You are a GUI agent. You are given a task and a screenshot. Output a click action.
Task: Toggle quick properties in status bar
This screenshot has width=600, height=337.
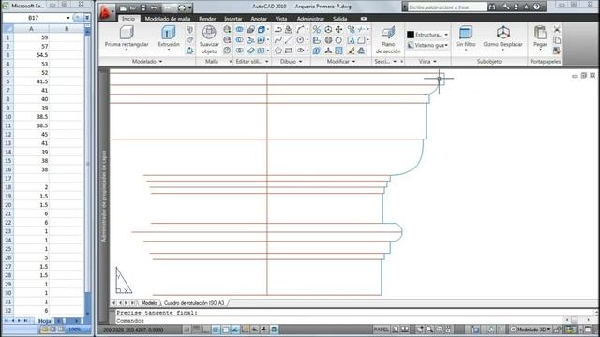point(274,330)
